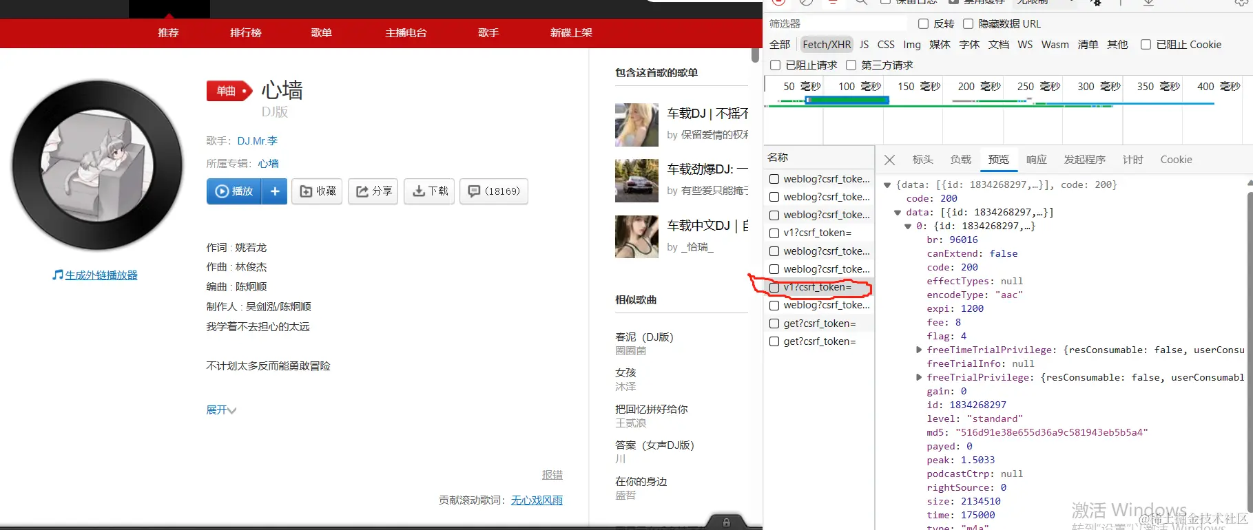Image resolution: width=1253 pixels, height=530 pixels.
Task: Click the lock icon on player bar
Action: 726,522
